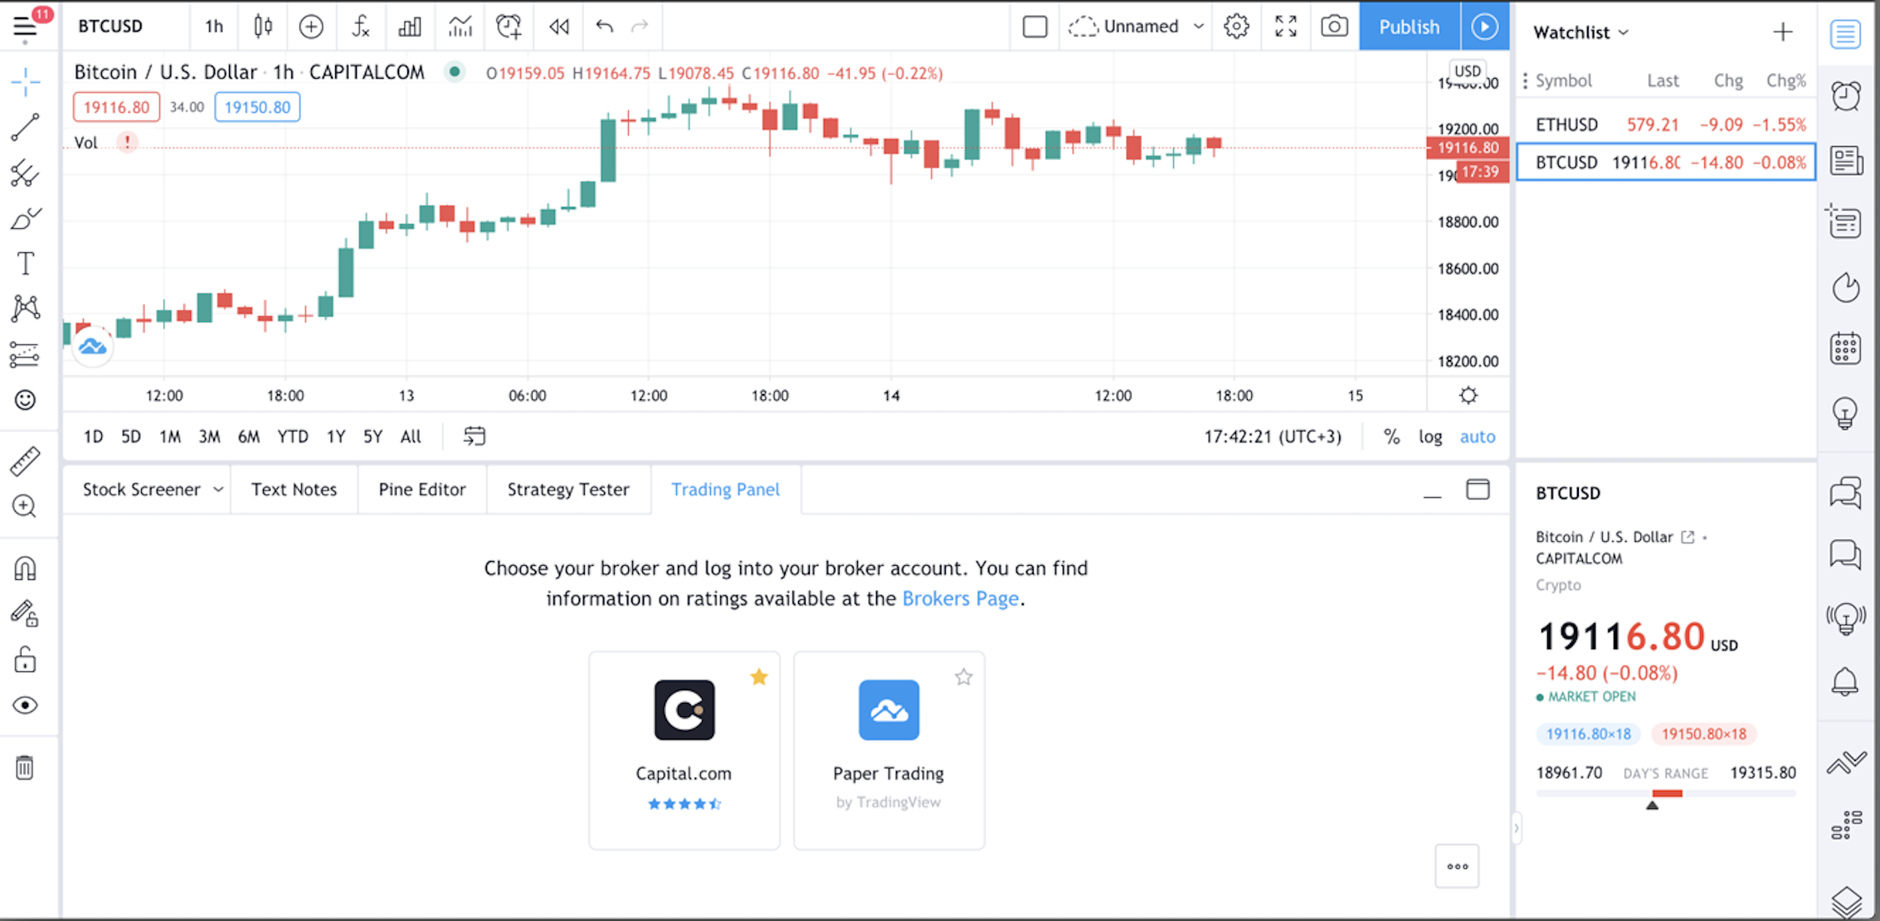Expand the Stock Screener dropdown arrow
The width and height of the screenshot is (1880, 921).
(218, 490)
